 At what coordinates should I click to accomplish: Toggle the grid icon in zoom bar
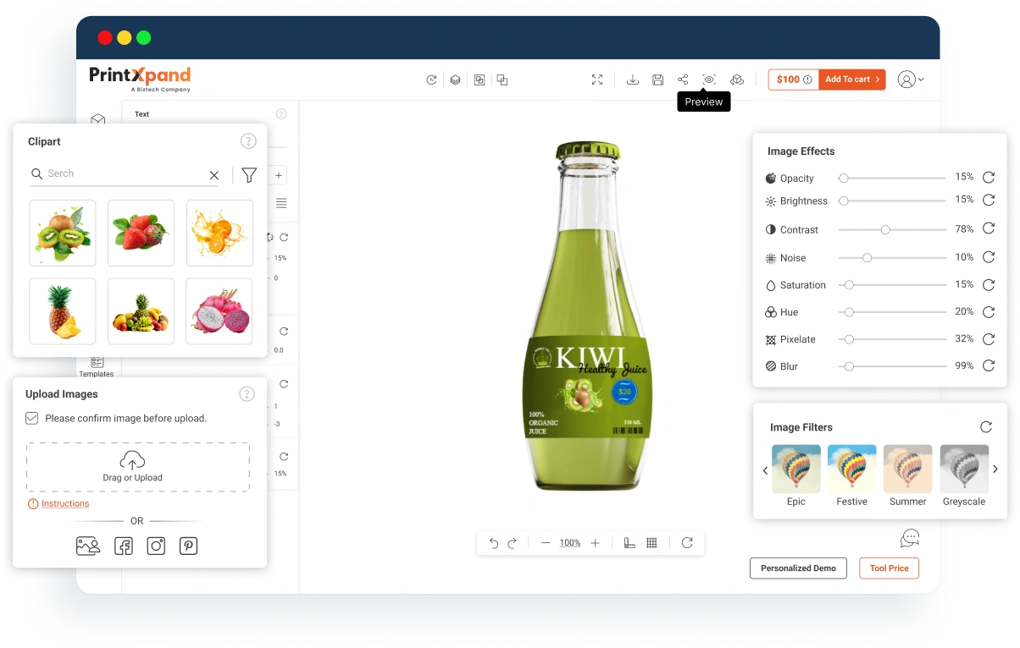coord(651,543)
